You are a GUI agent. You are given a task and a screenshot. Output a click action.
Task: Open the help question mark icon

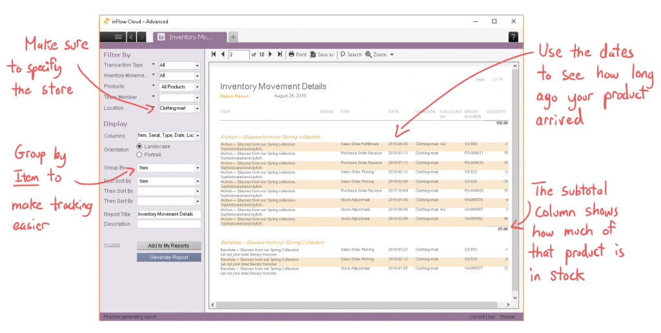click(x=513, y=37)
